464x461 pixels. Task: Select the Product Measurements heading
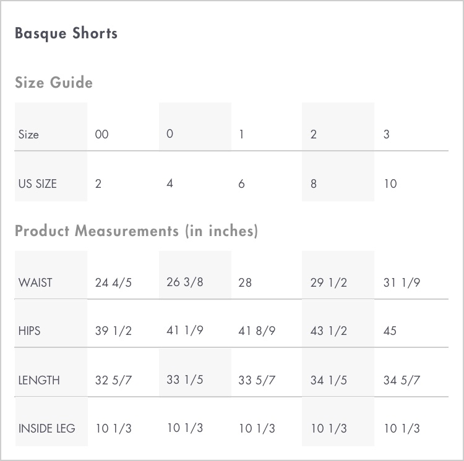137,230
